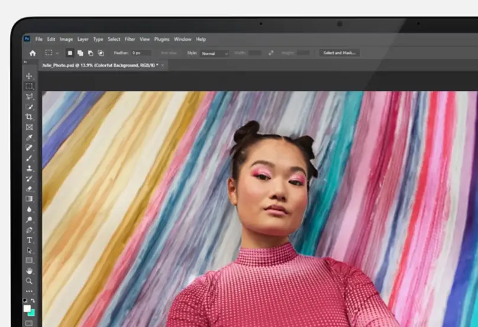Select the Gradient tool
The image size is (478, 327).
(29, 199)
